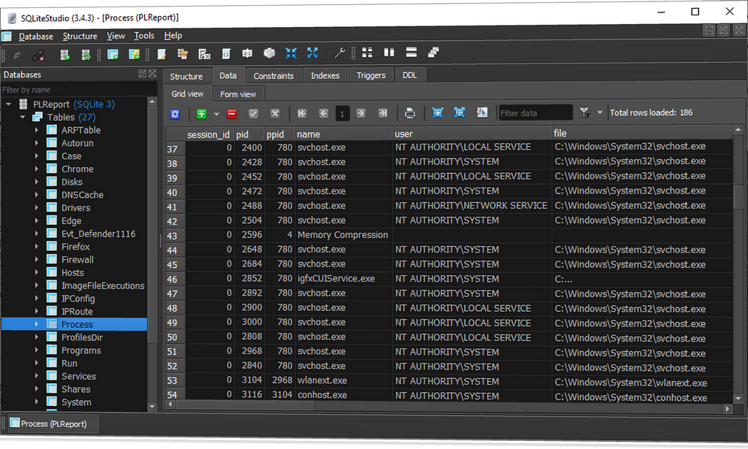This screenshot has height=449, width=748.
Task: Open configuration wrench icon
Action: click(x=339, y=53)
